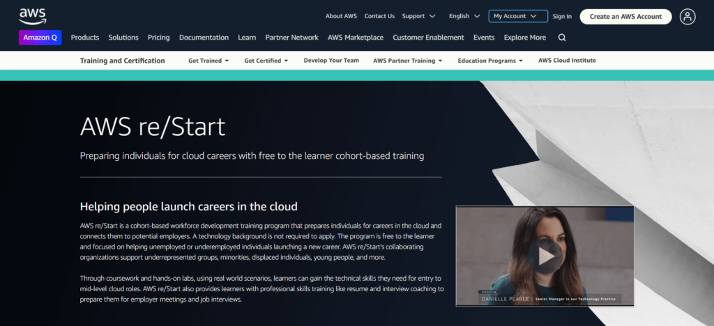This screenshot has width=714, height=326.
Task: Click the Danielle Pearce video caption
Action: [x=549, y=299]
